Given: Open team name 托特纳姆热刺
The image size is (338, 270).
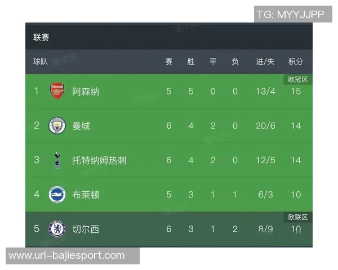Looking at the screenshot, I should point(99,160).
